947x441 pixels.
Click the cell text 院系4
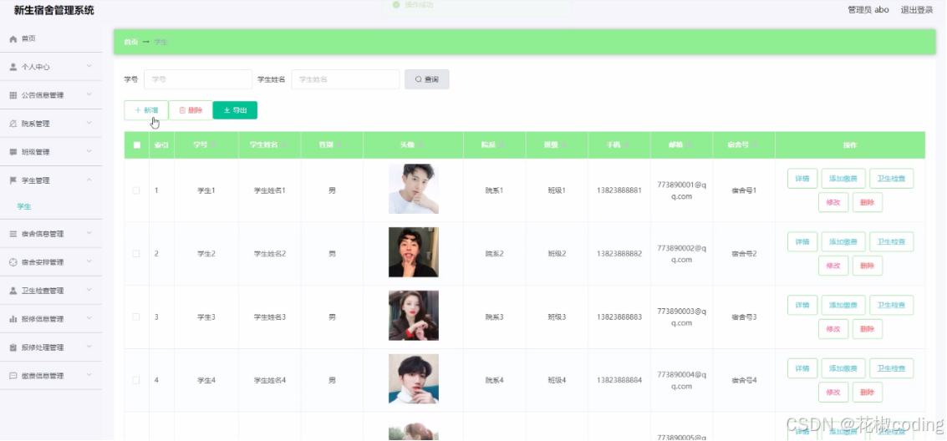[495, 381]
